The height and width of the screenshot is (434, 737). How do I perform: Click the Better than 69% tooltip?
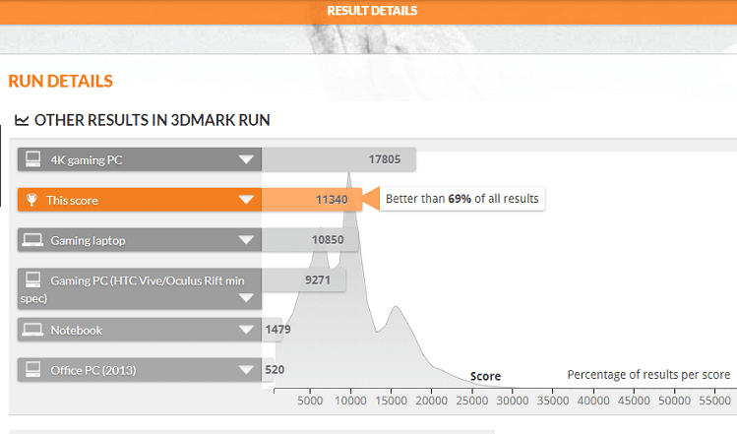coord(462,199)
